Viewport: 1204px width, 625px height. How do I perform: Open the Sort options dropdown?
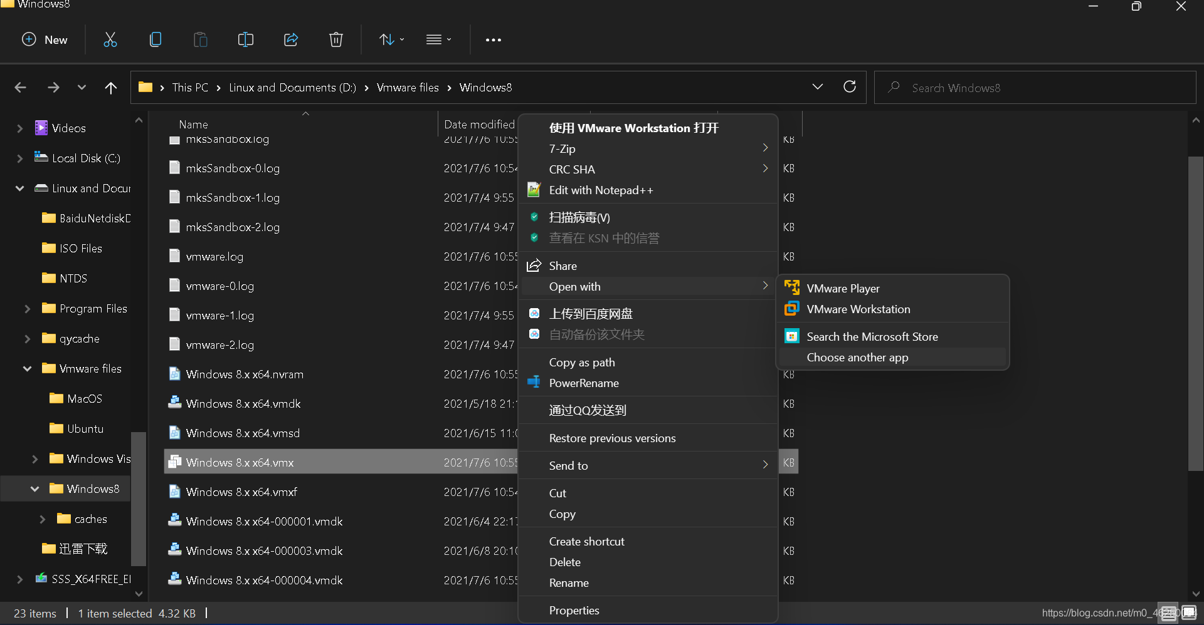click(392, 39)
